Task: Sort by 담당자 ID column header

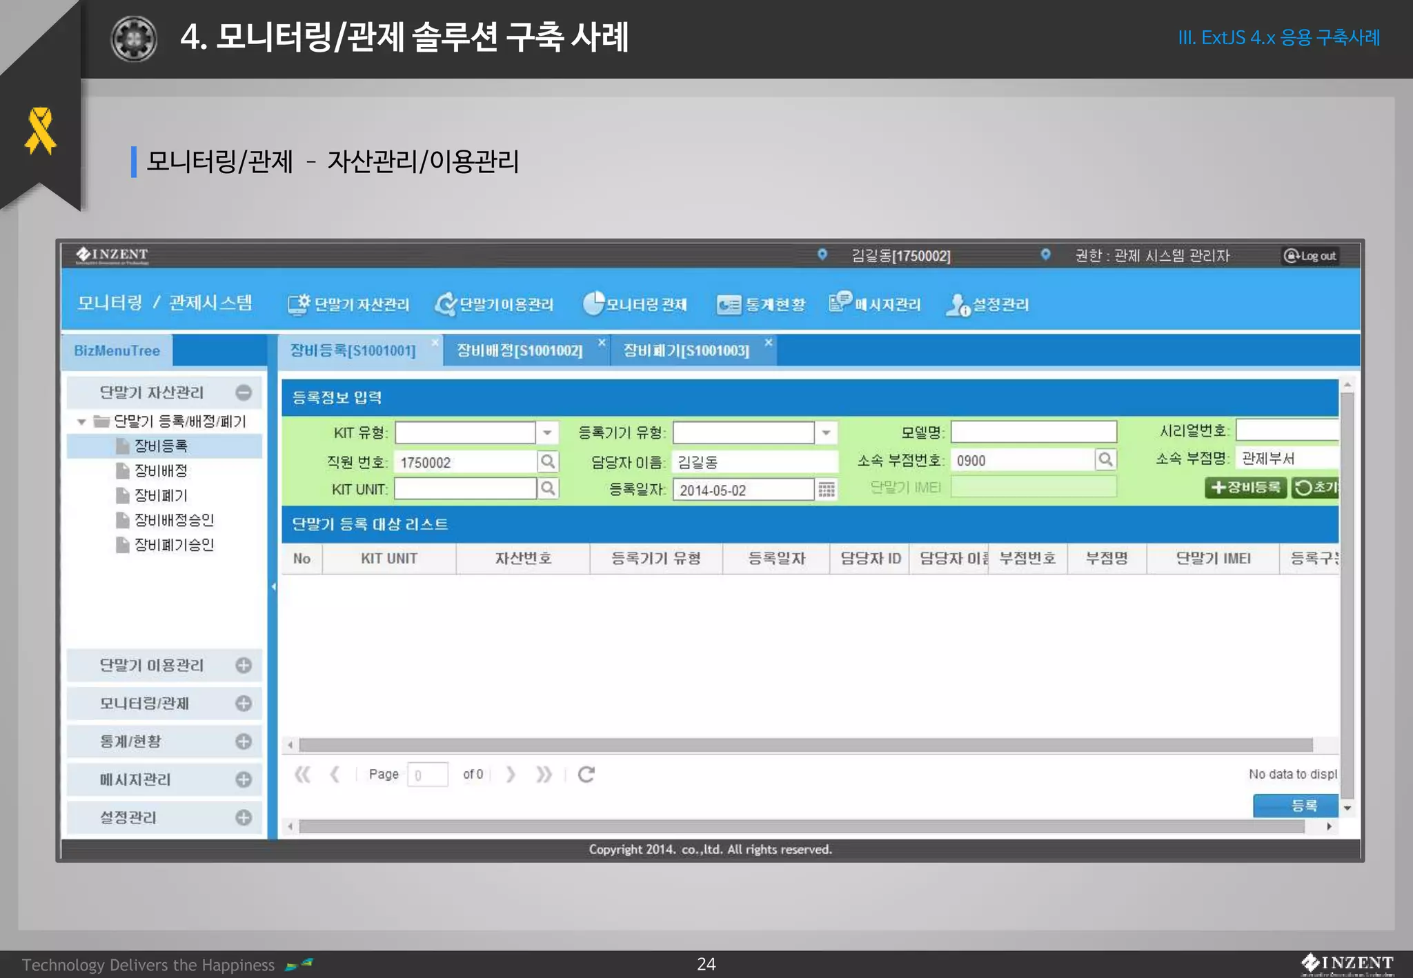Action: coord(870,559)
